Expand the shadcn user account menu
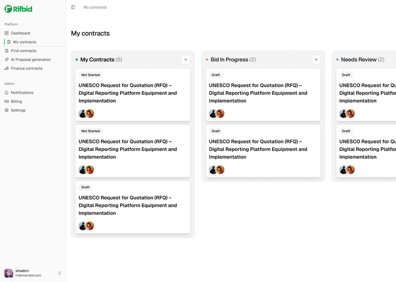Screen dimensions: 396x282 pyautogui.click(x=59, y=273)
